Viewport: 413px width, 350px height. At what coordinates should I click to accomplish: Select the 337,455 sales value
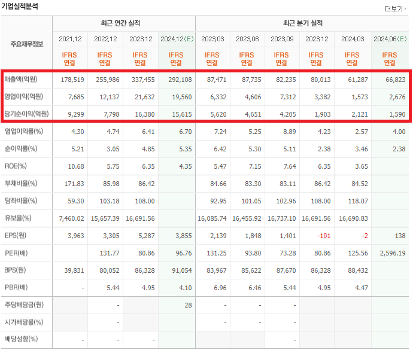point(143,80)
